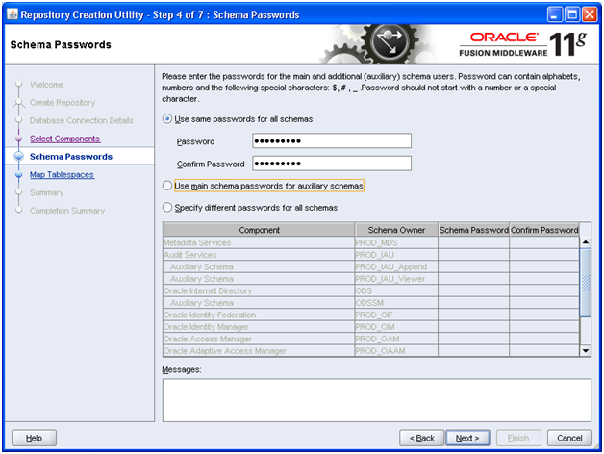Click the Confirm Password column header
This screenshot has height=454, width=604.
tap(544, 230)
